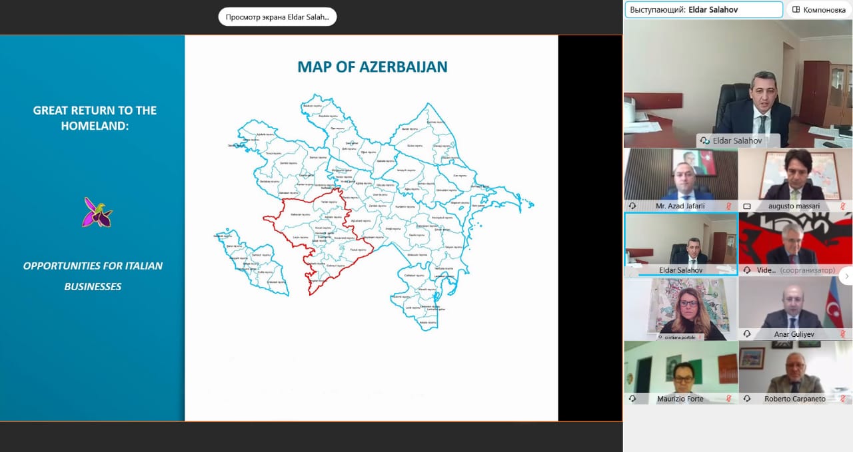Click headset icon beside Anar Guliyev name
853x452 pixels.
click(747, 334)
